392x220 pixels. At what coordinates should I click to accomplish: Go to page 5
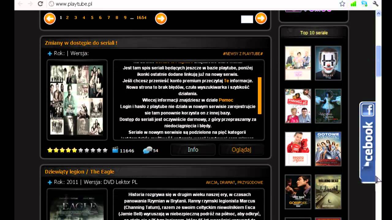92,18
